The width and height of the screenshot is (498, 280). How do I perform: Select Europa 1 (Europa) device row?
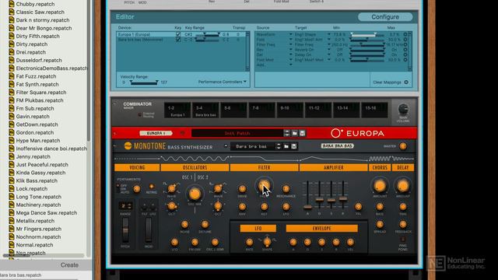(x=181, y=34)
